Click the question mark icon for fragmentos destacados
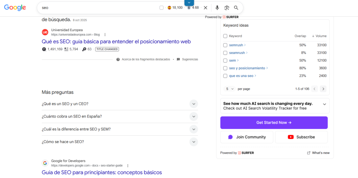358x178 pixels. pyautogui.click(x=118, y=59)
